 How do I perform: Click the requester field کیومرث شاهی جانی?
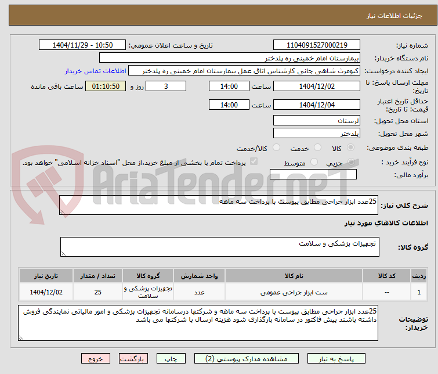244,71
